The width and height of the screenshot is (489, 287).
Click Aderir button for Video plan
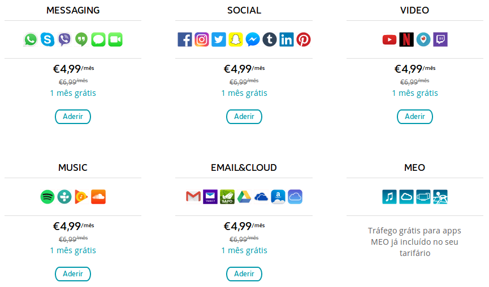tap(415, 117)
